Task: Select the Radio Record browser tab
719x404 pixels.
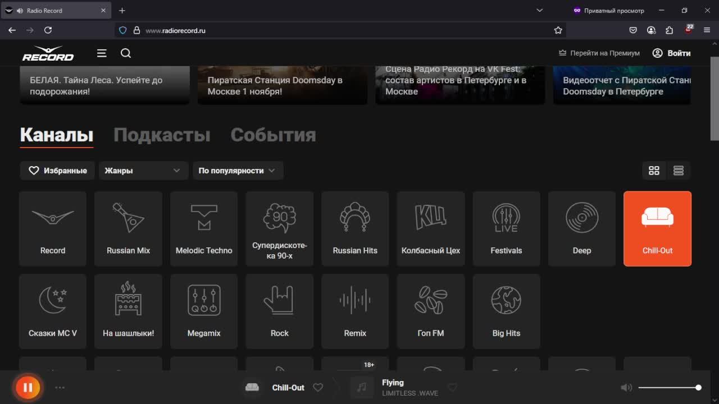Action: (56, 10)
